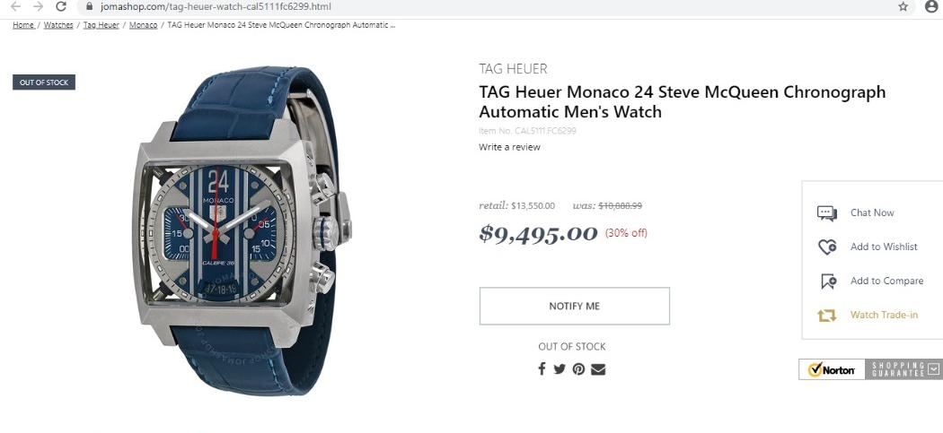The height and width of the screenshot is (433, 943).
Task: Share the watch on Facebook
Action: pos(542,368)
